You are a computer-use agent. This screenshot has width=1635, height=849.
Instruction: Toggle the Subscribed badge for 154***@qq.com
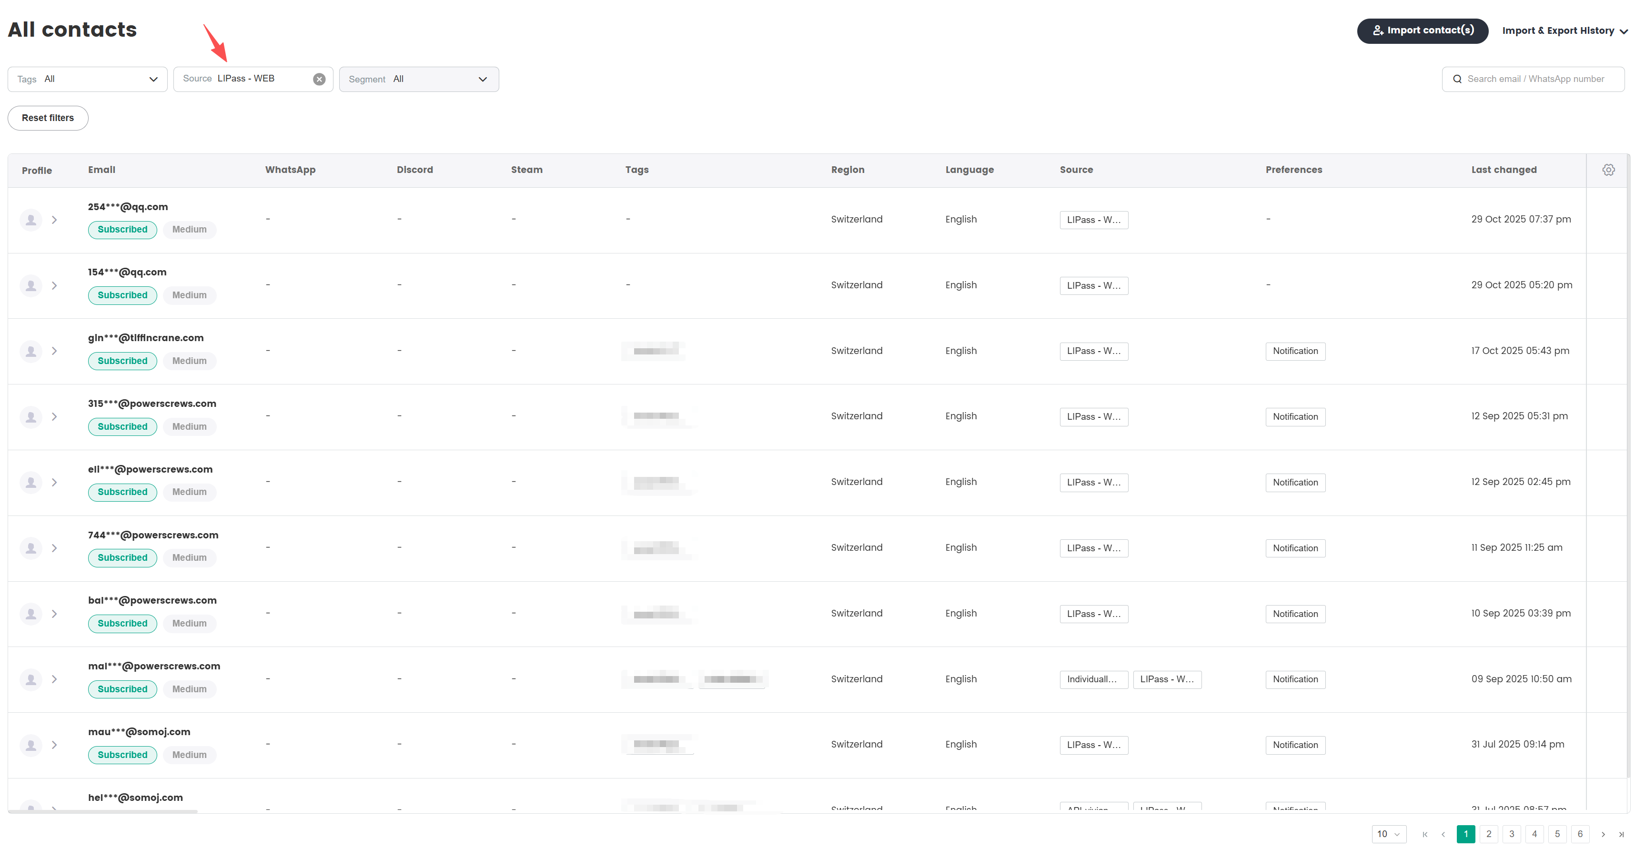tap(122, 295)
